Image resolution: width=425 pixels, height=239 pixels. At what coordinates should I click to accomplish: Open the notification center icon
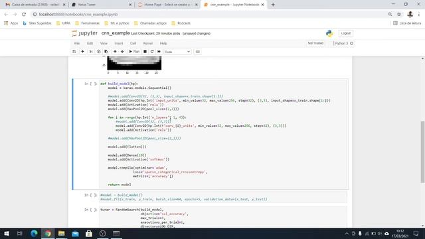click(x=416, y=233)
